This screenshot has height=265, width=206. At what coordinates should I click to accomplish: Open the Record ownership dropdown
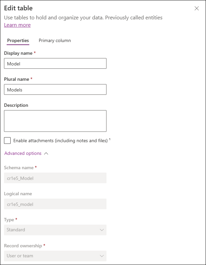pyautogui.click(x=55, y=256)
